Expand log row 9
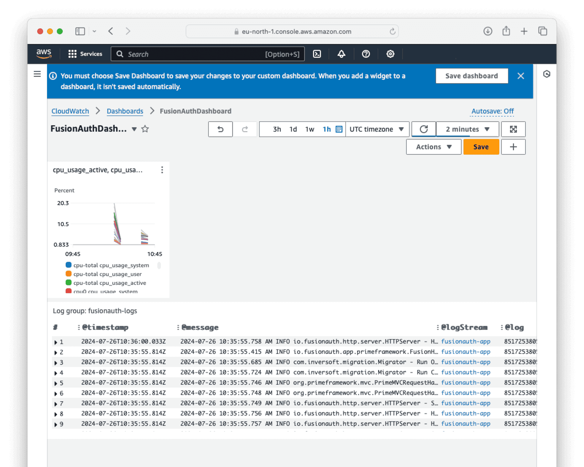This screenshot has height=467, width=584. (x=55, y=424)
